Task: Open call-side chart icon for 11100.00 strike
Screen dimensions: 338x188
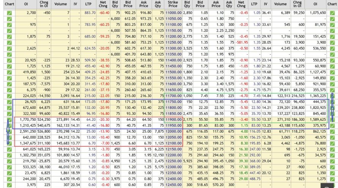Action: 9,25
